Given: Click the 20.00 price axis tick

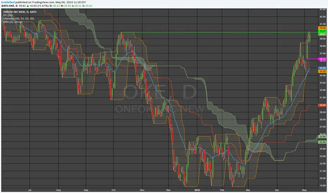Looking at the screenshot, I should (322, 178).
